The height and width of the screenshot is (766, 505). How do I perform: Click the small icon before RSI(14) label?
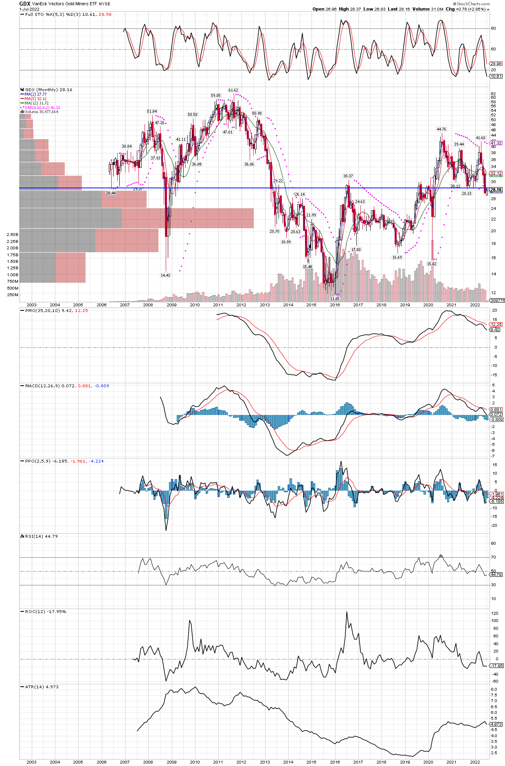tap(22, 536)
